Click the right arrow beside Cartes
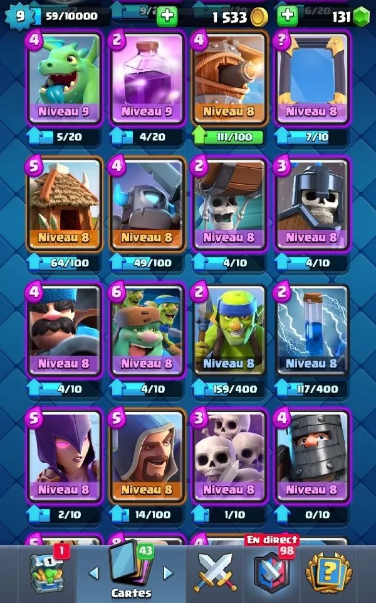The width and height of the screenshot is (376, 603). [x=168, y=573]
